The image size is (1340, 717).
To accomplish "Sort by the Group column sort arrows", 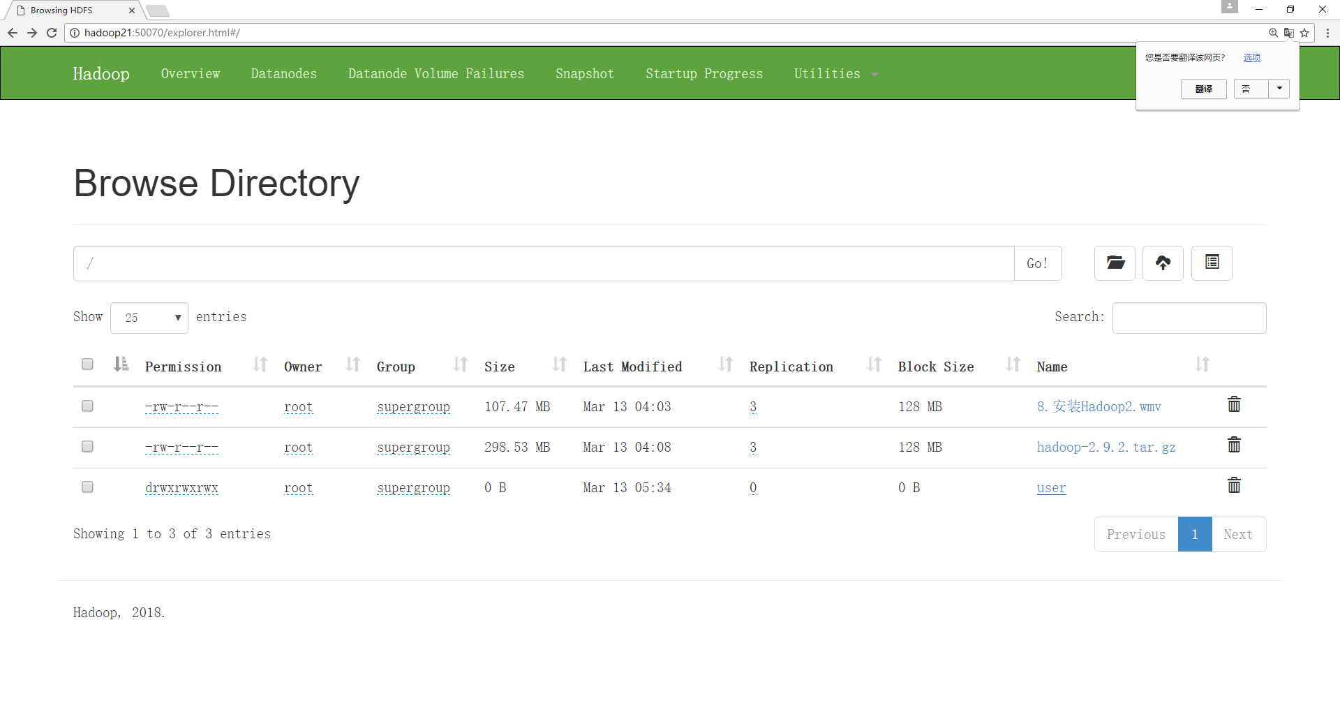I will point(461,364).
